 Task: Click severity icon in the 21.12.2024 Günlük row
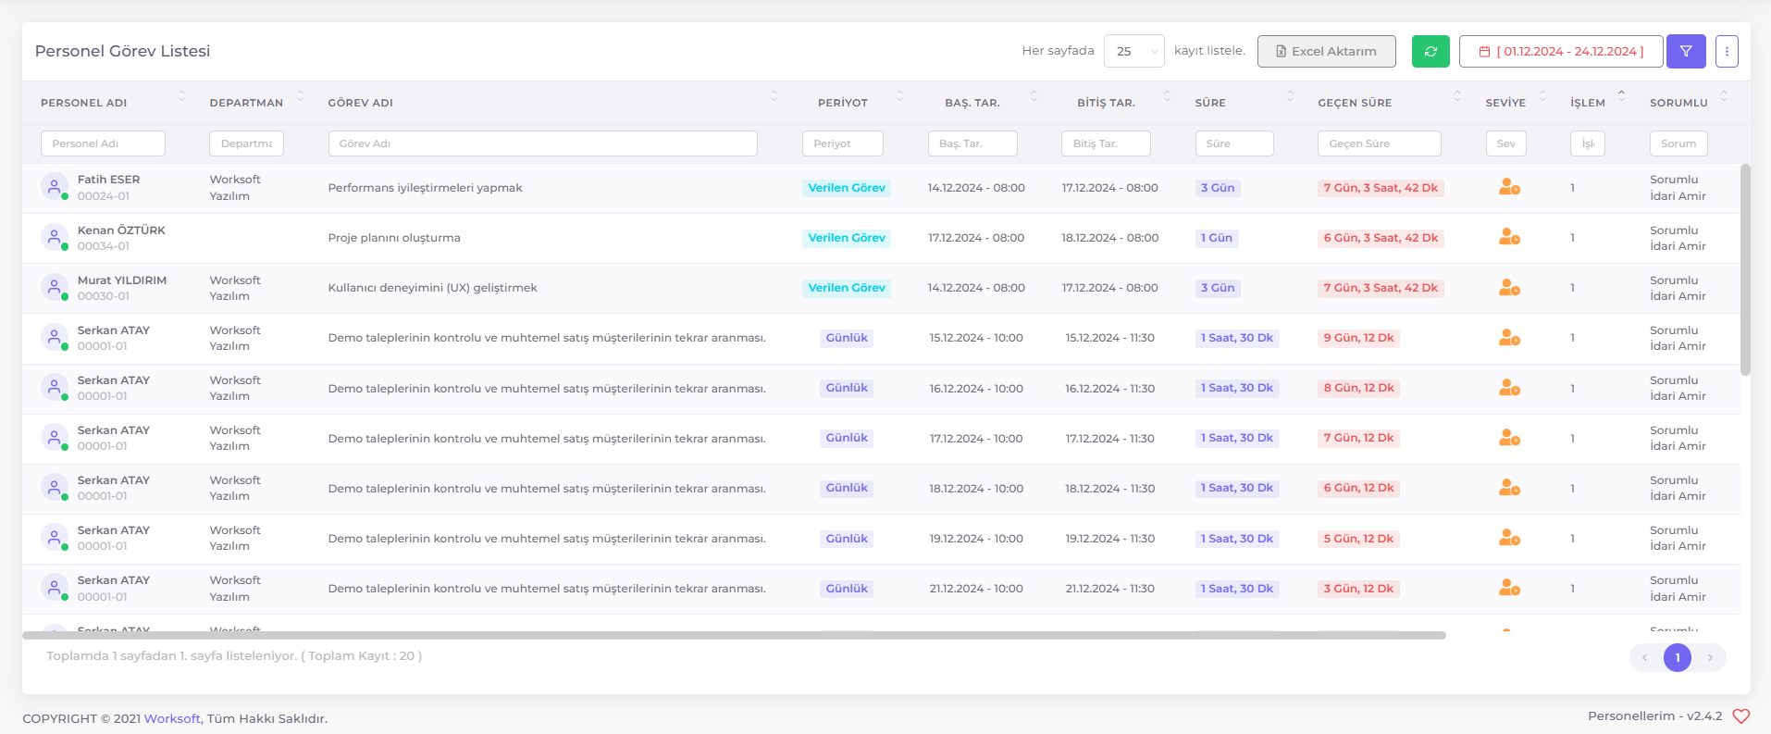tap(1509, 588)
